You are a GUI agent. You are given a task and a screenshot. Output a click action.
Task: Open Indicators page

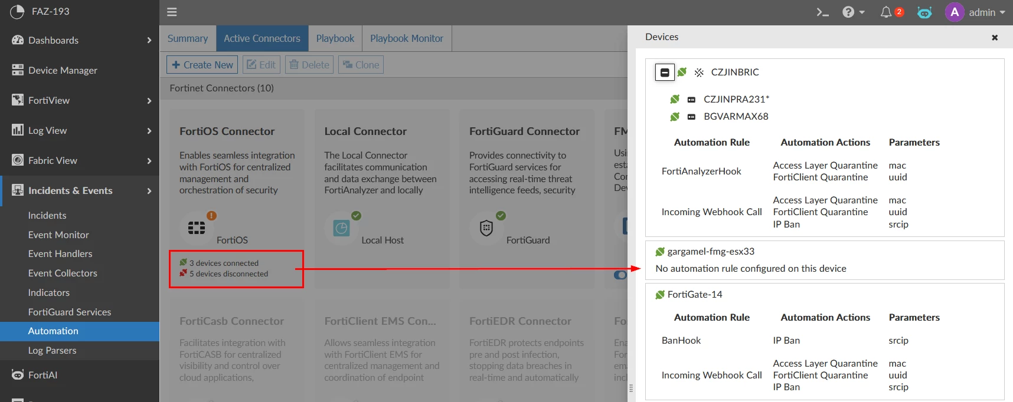click(49, 292)
